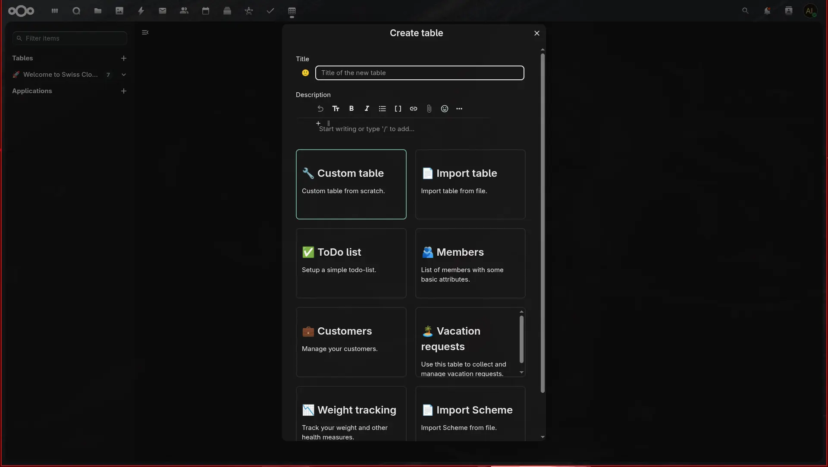Toggle bold formatting in description editor
Viewport: 828px width, 467px height.
[x=351, y=109]
